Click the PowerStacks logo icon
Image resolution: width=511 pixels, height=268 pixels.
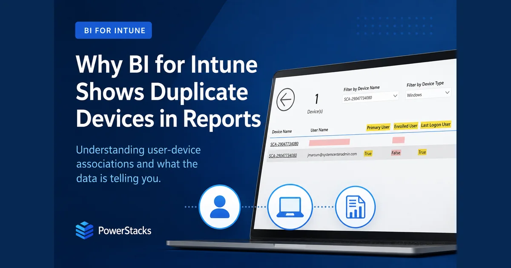84,231
